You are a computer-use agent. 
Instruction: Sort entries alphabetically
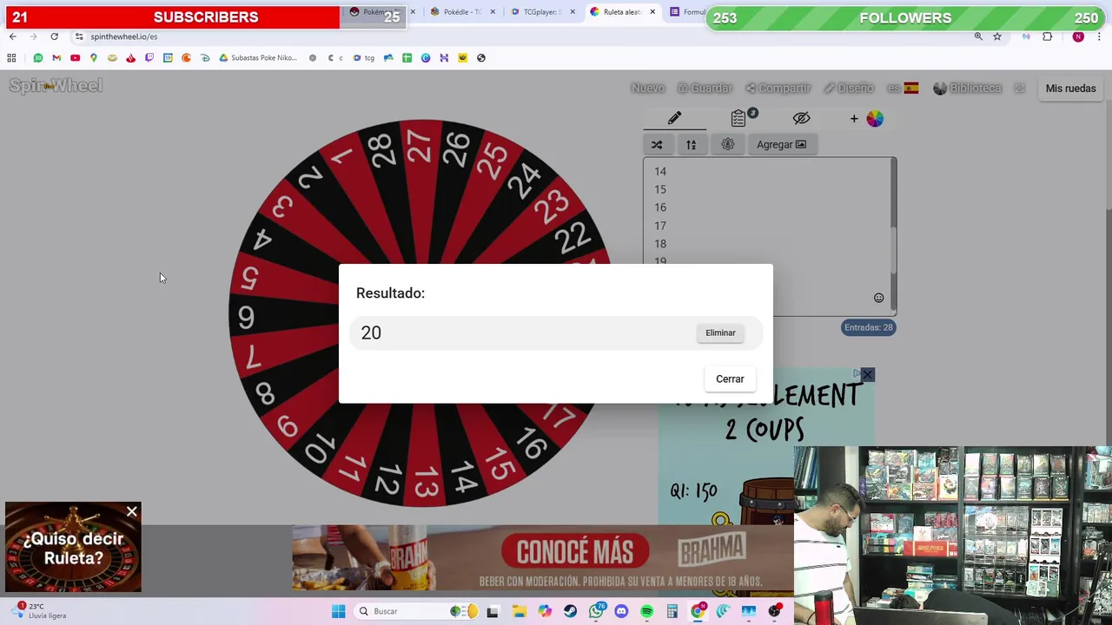[691, 144]
